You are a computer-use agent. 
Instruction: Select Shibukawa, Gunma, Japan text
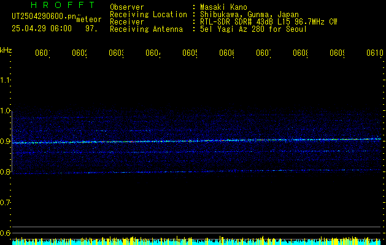click(249, 15)
